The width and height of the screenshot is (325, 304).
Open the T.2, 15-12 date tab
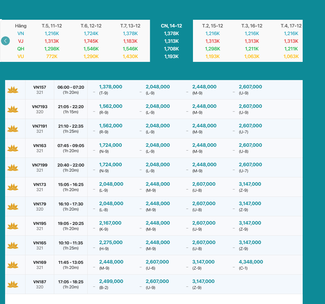tap(212, 26)
